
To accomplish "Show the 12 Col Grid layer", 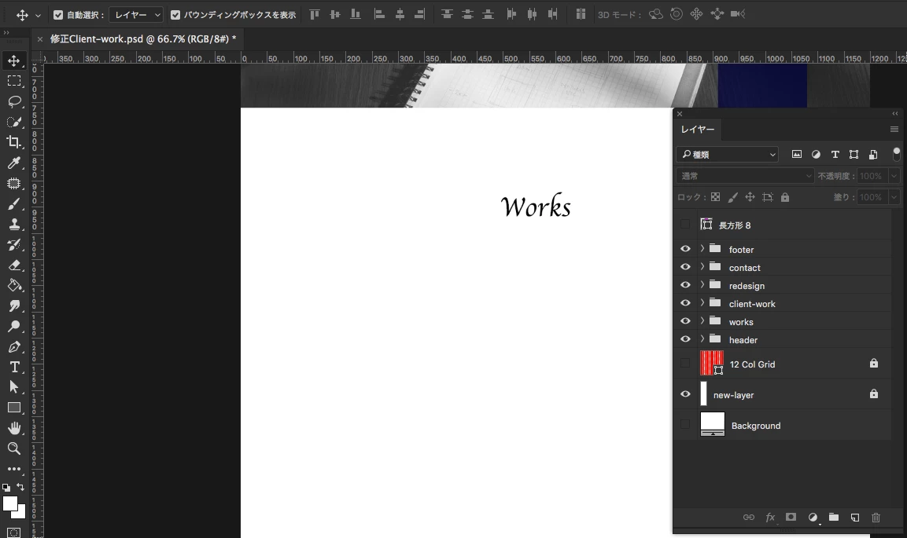I will click(x=685, y=363).
